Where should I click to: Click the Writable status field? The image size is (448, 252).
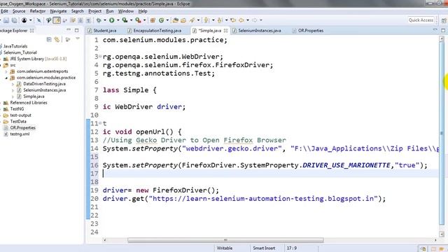[225, 248]
